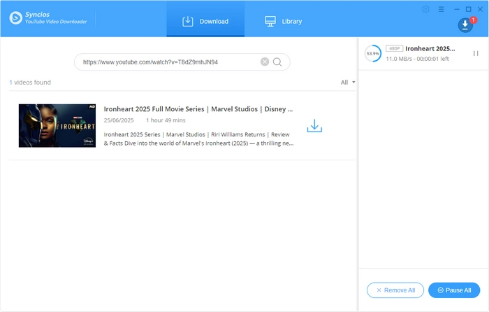Viewport: 489px width, 312px height.
Task: Pause the Ironheart 2025 download
Action: (x=476, y=53)
